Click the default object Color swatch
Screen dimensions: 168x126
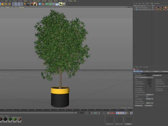click(x=147, y=97)
